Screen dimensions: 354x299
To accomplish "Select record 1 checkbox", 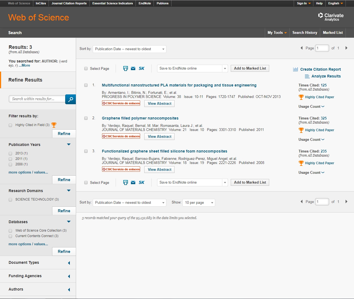I will (86, 85).
